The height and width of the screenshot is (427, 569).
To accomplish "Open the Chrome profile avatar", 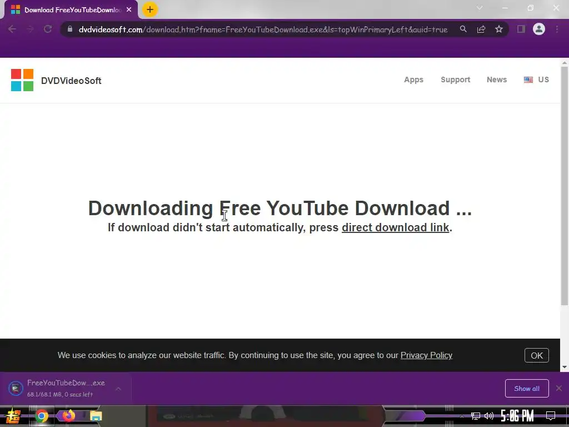I will [539, 29].
